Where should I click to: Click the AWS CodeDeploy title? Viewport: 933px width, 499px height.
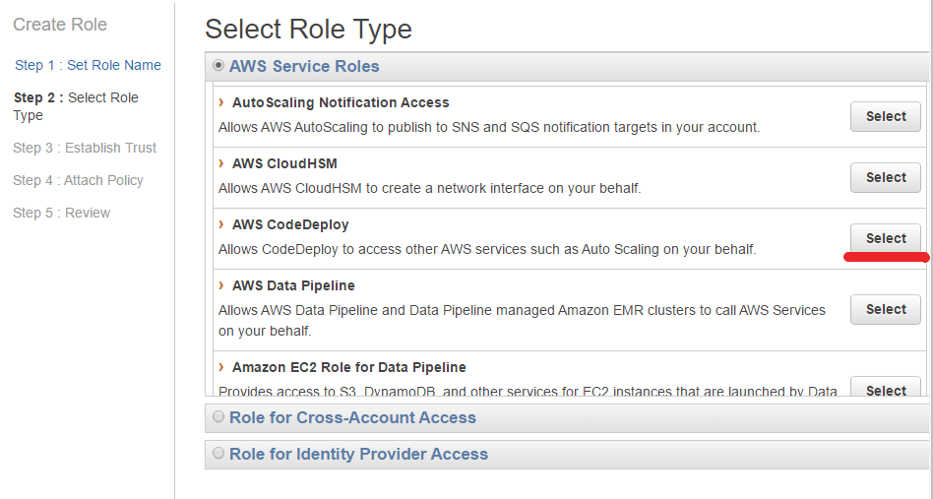point(290,224)
